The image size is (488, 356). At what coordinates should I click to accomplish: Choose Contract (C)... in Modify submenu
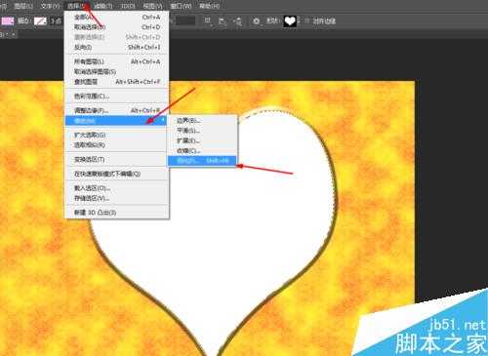click(203, 151)
